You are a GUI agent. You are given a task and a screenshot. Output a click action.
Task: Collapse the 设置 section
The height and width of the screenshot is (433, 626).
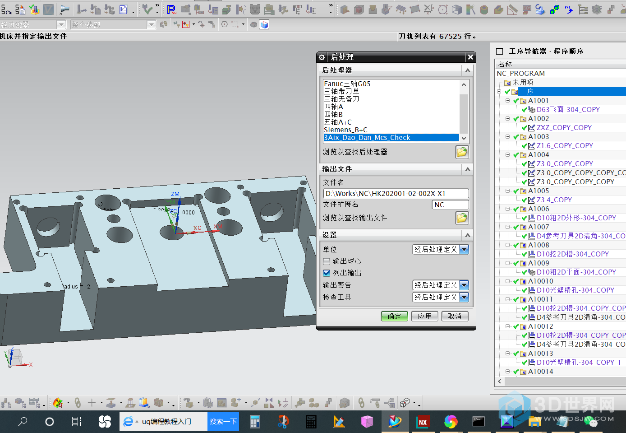pos(468,235)
